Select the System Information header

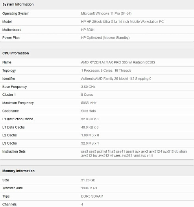tap(18, 4)
